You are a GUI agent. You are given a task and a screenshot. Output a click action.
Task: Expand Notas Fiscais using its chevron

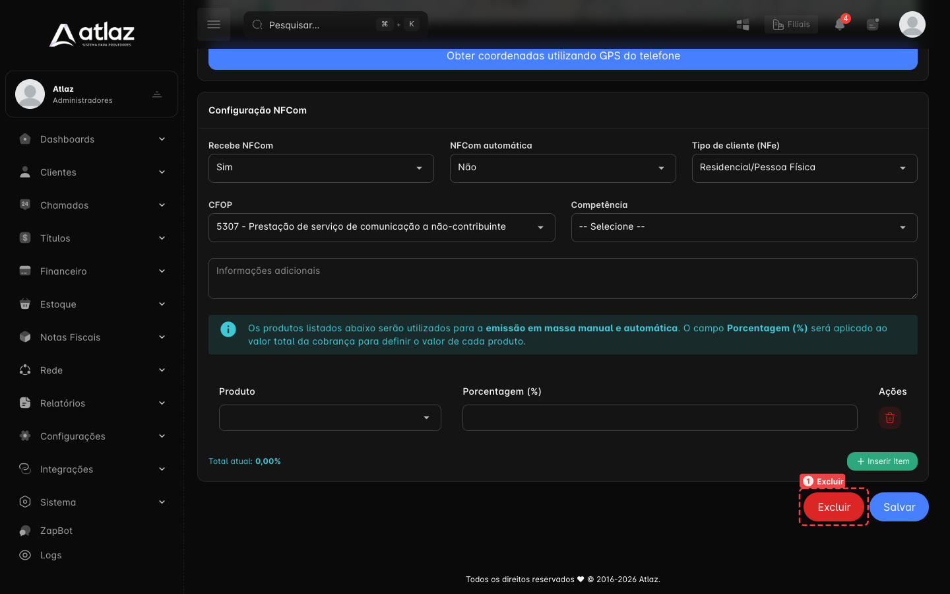click(162, 337)
